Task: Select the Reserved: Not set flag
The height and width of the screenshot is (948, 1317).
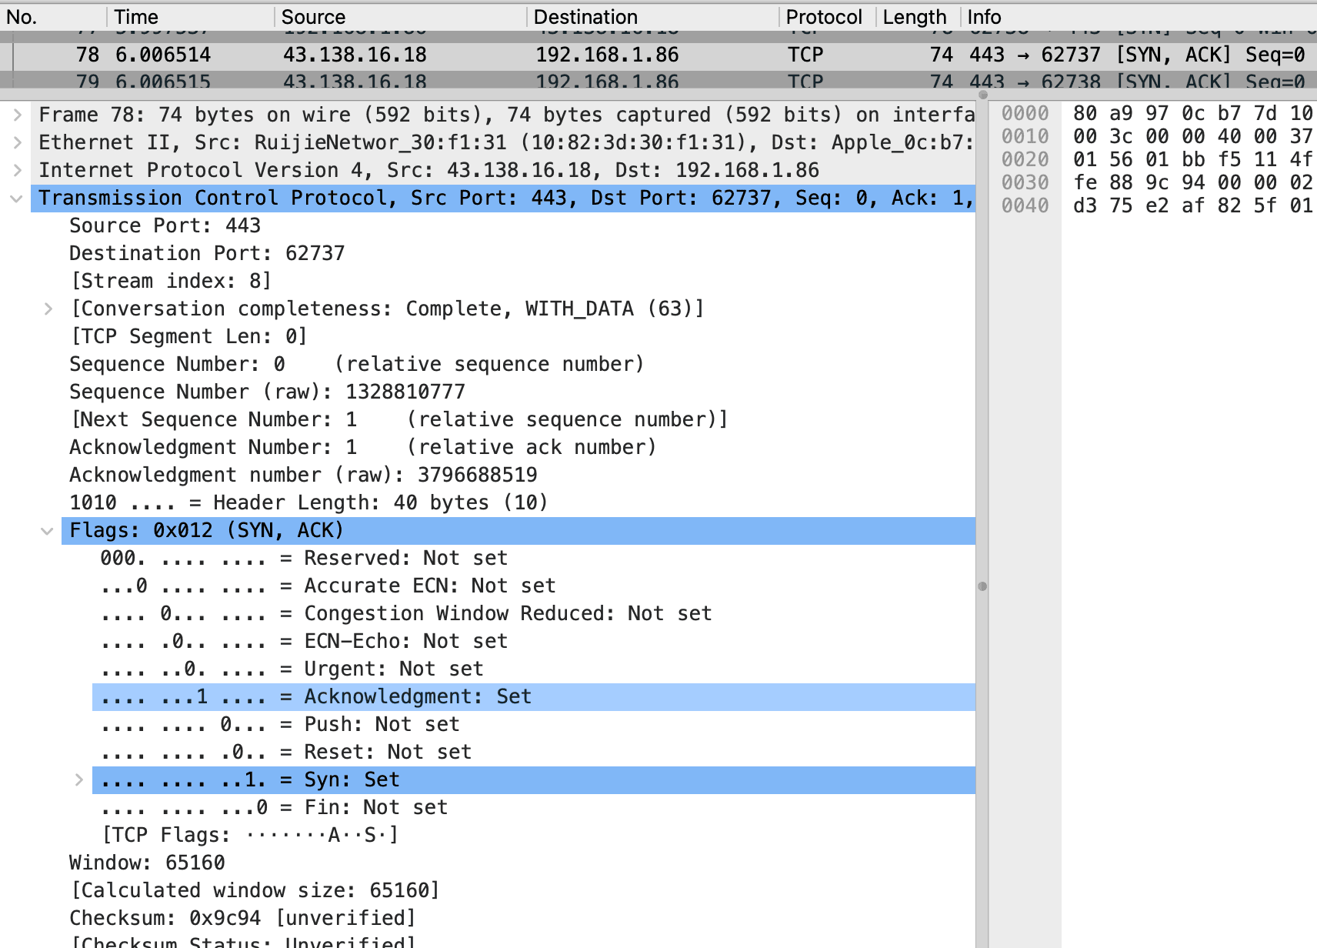Action: 304,558
